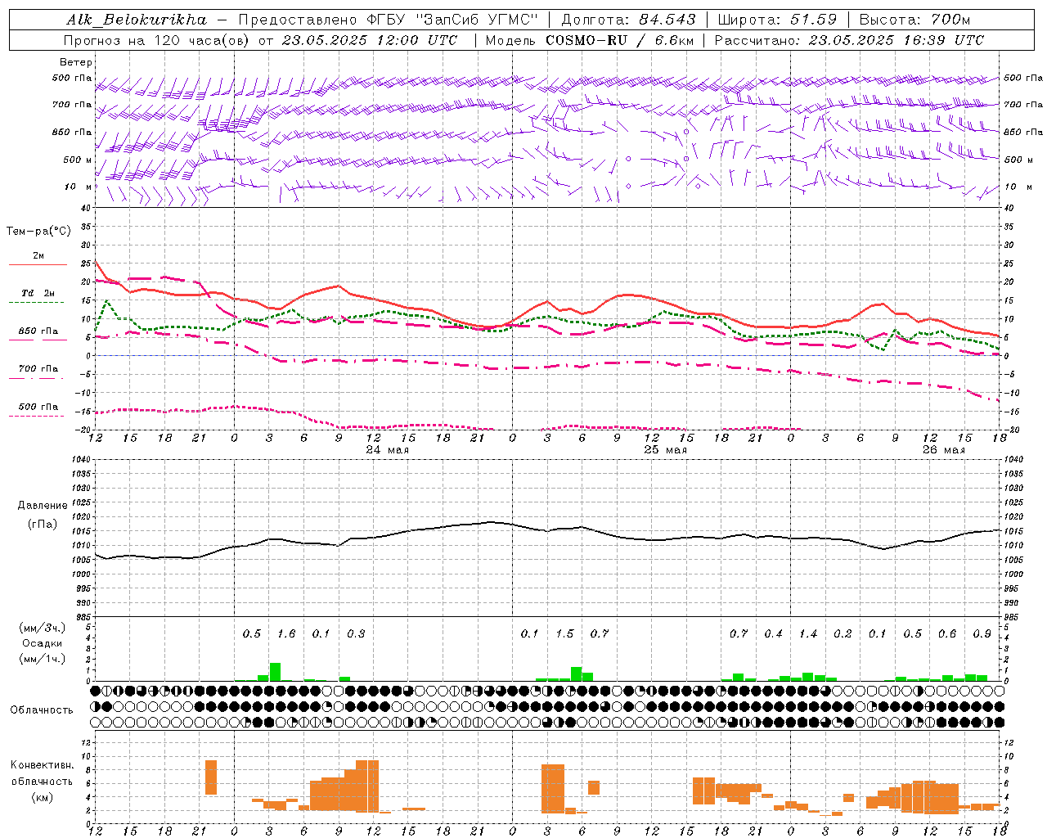Click the 'Ветер' wind panel label

coord(76,62)
